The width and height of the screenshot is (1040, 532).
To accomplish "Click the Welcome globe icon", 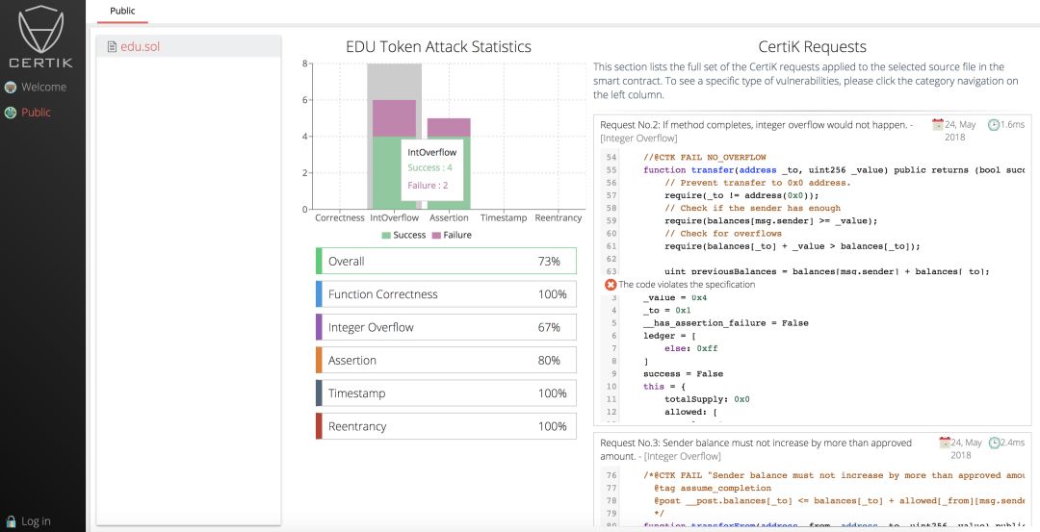I will (11, 87).
